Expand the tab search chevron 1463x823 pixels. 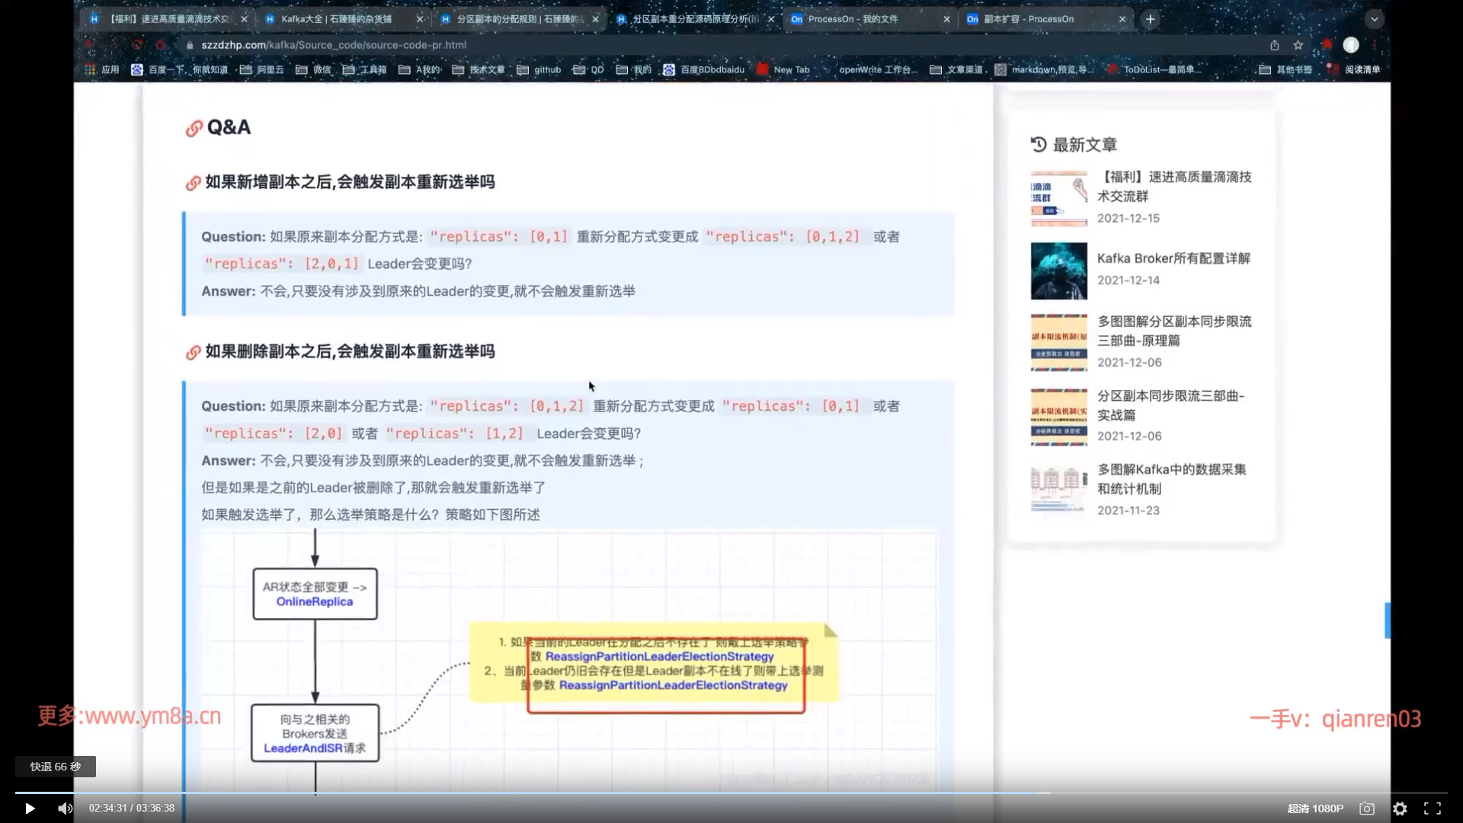[1374, 19]
